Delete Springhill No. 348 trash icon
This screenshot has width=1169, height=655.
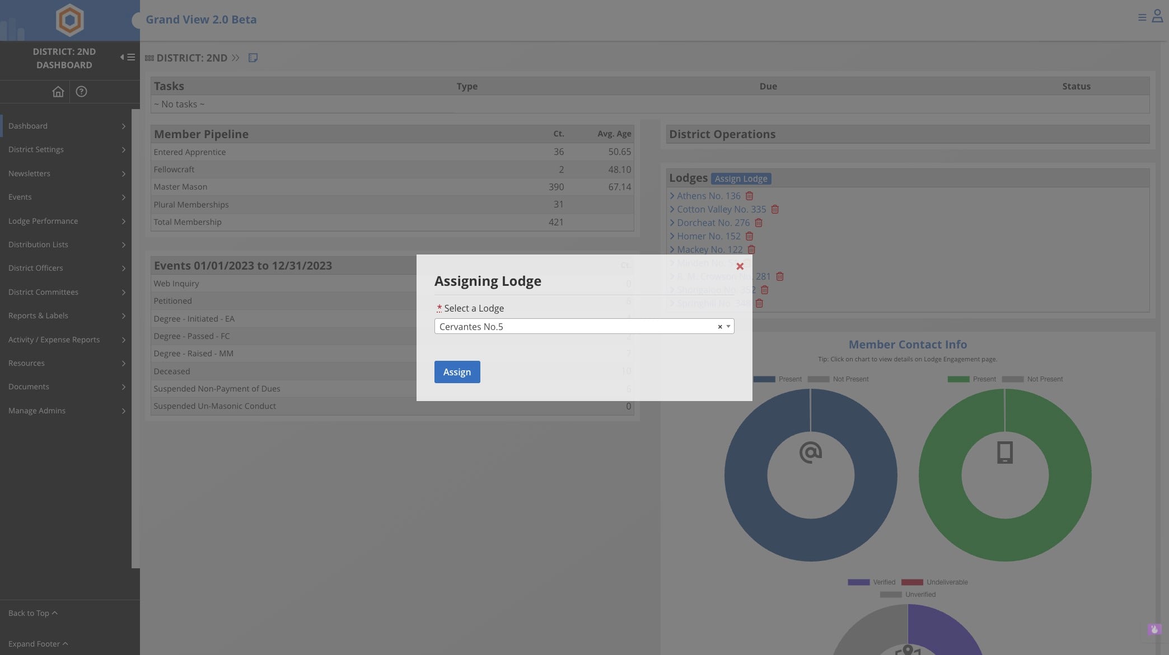(x=759, y=303)
